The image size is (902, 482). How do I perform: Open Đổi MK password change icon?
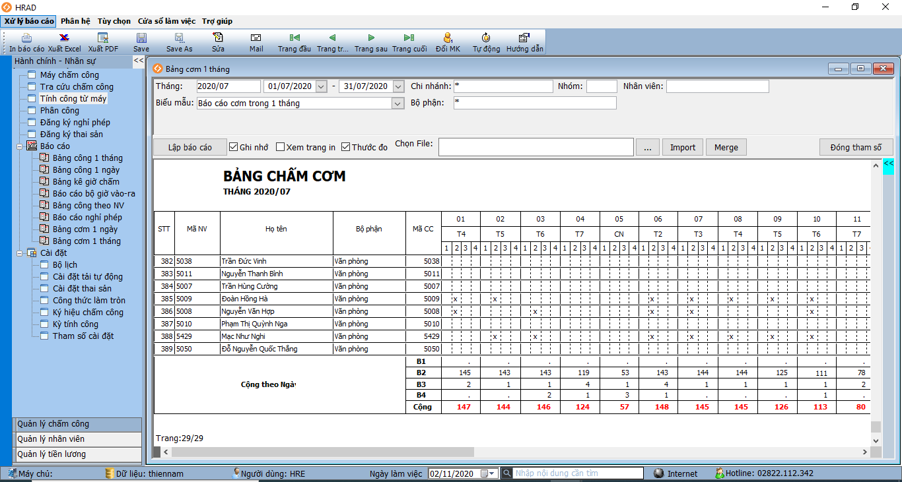pos(448,38)
